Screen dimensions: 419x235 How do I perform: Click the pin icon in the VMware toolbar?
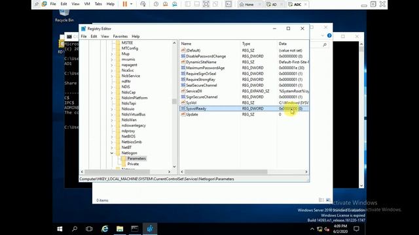click(x=37, y=4)
